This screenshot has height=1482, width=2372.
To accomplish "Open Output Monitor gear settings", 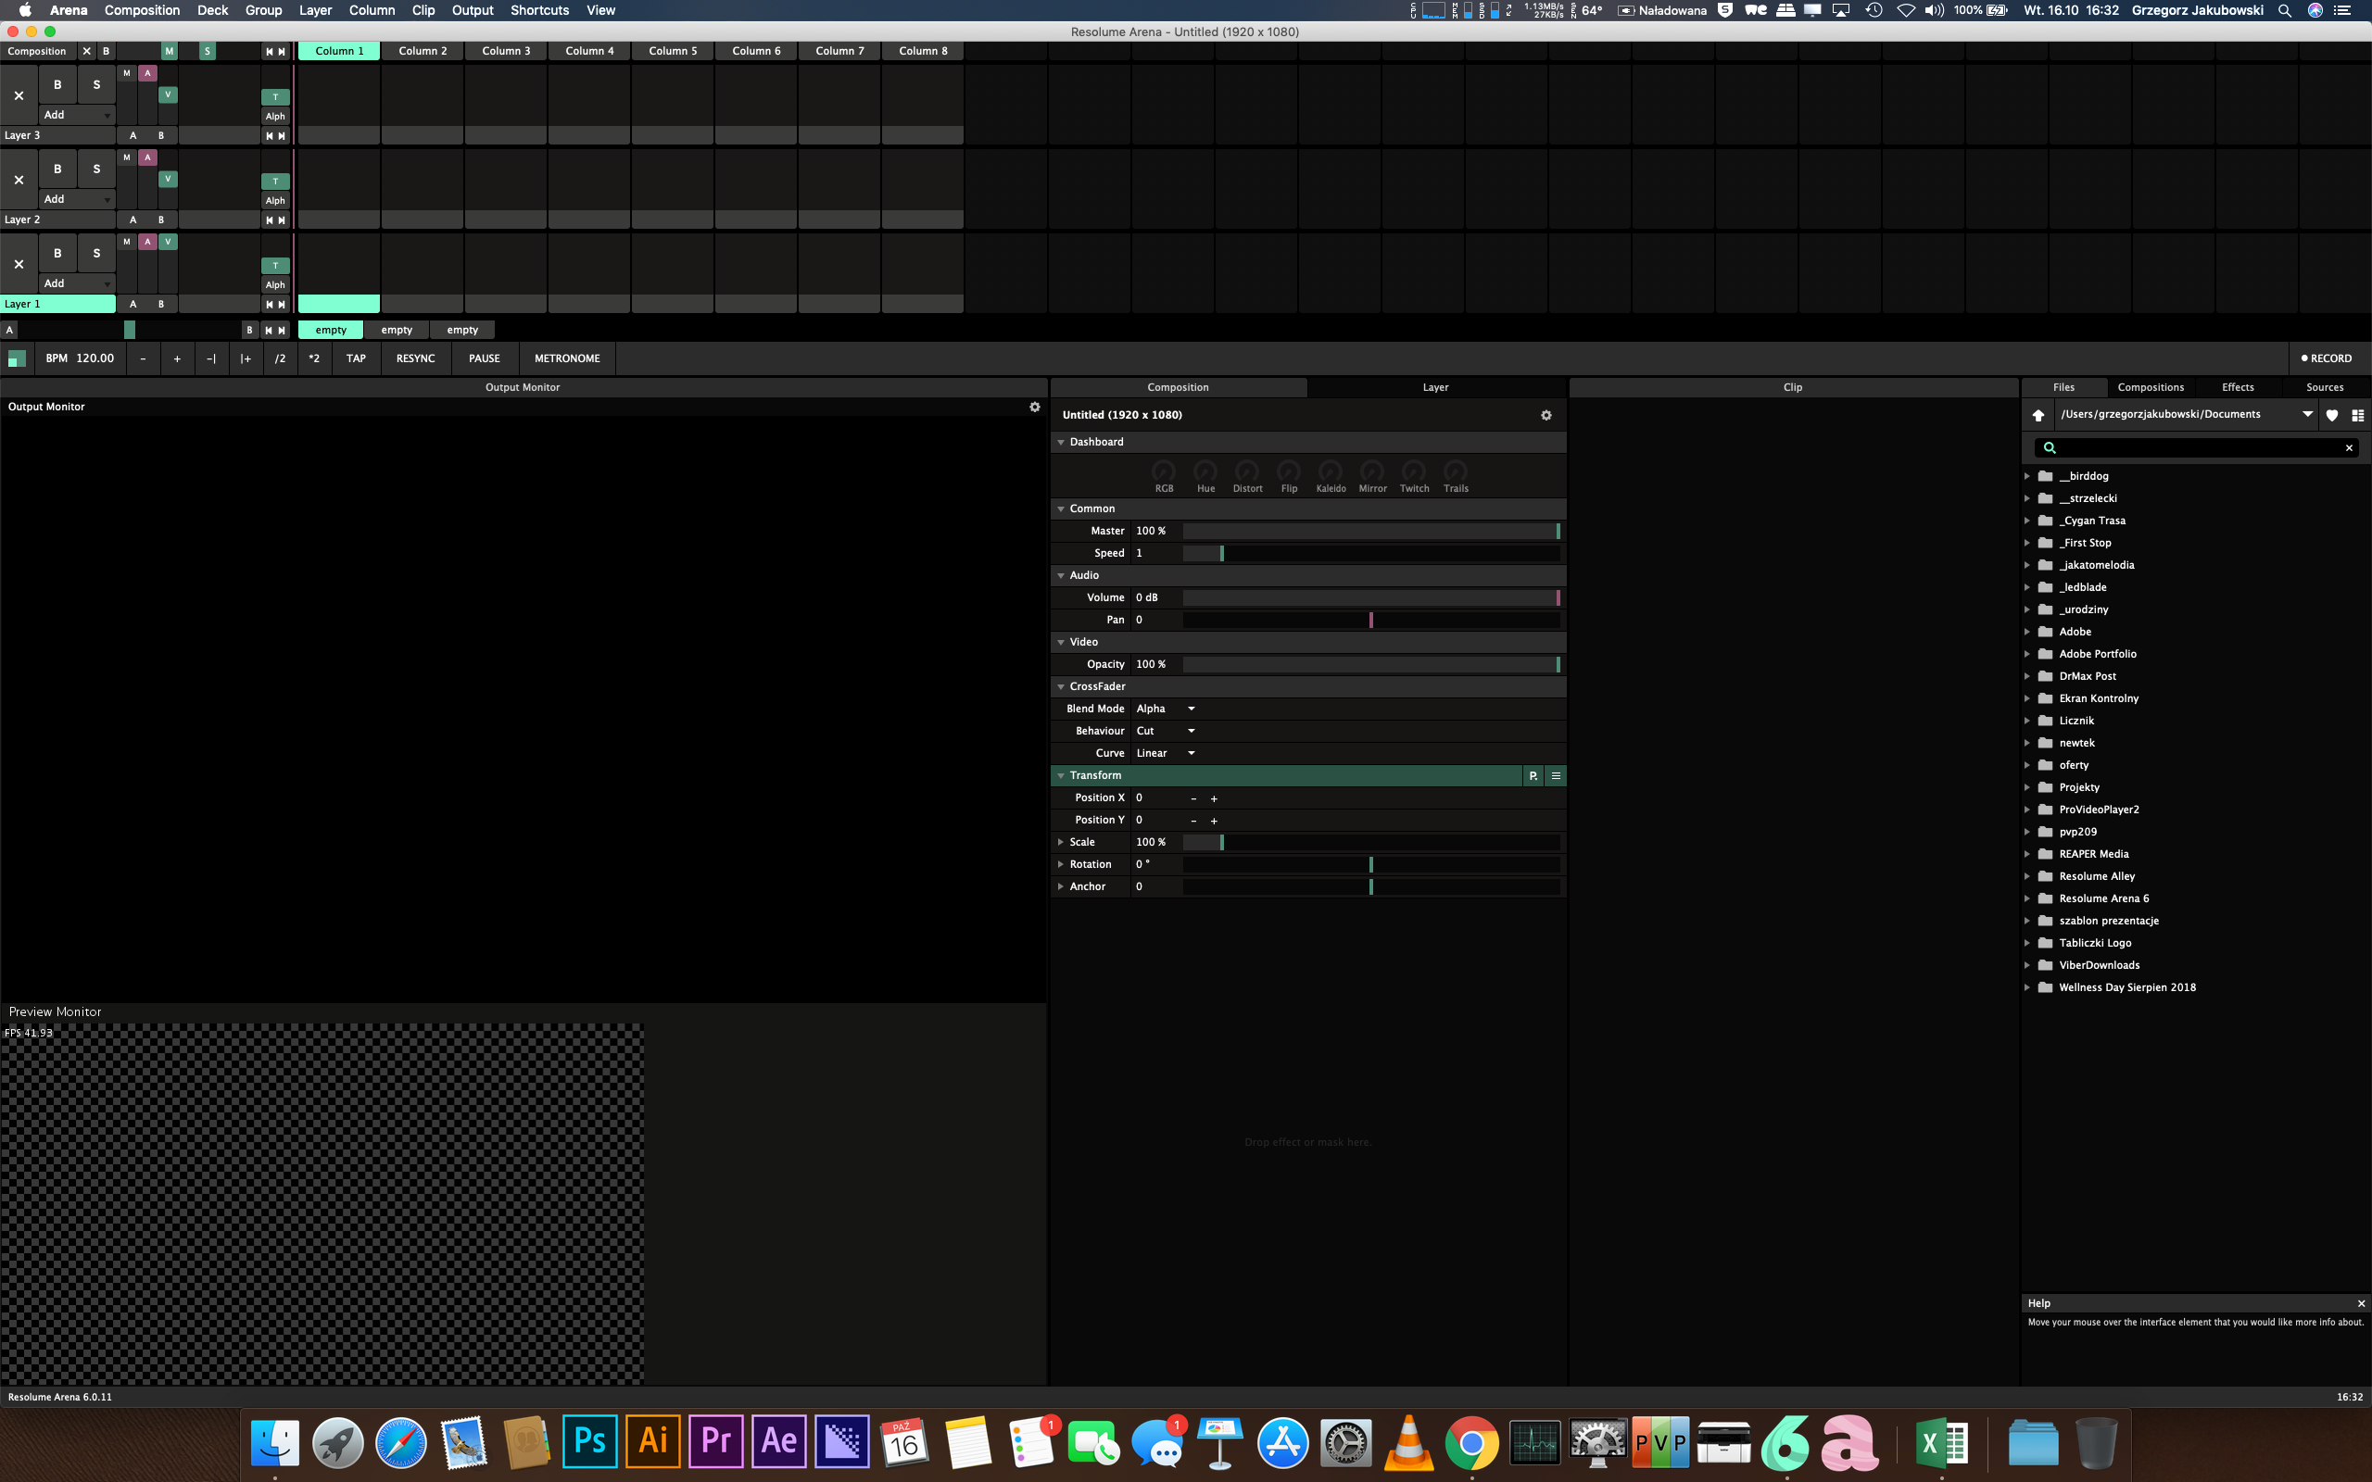I will point(1034,407).
